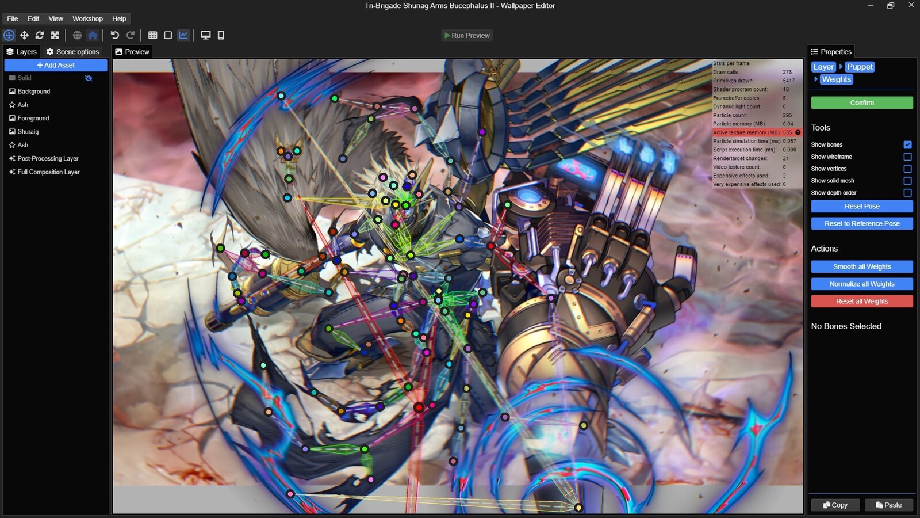This screenshot has width=920, height=518.
Task: Switch to mobile phone preview
Action: point(221,35)
